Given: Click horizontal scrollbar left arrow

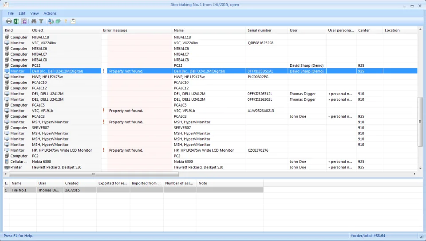Looking at the screenshot, I should click(6, 174).
